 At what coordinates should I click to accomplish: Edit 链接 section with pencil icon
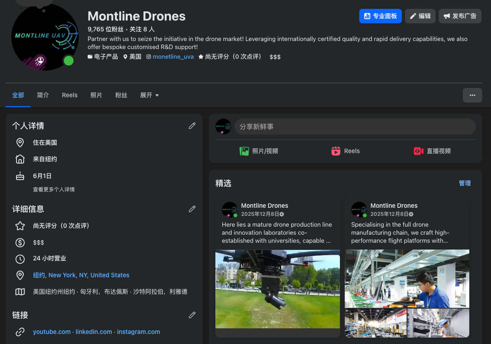click(x=192, y=315)
